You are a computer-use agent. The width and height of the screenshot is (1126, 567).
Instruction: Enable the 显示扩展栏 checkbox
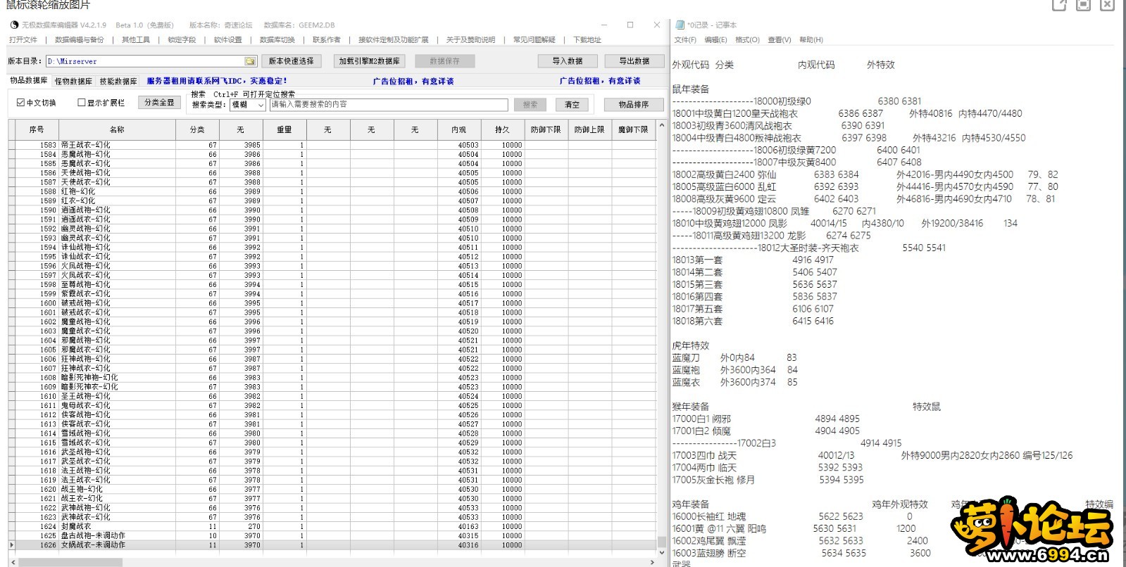click(81, 103)
